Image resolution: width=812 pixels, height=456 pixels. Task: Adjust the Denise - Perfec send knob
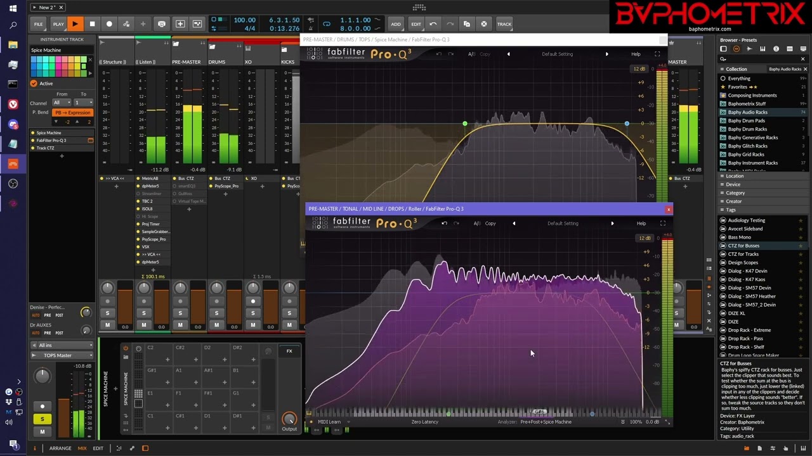pyautogui.click(x=86, y=313)
